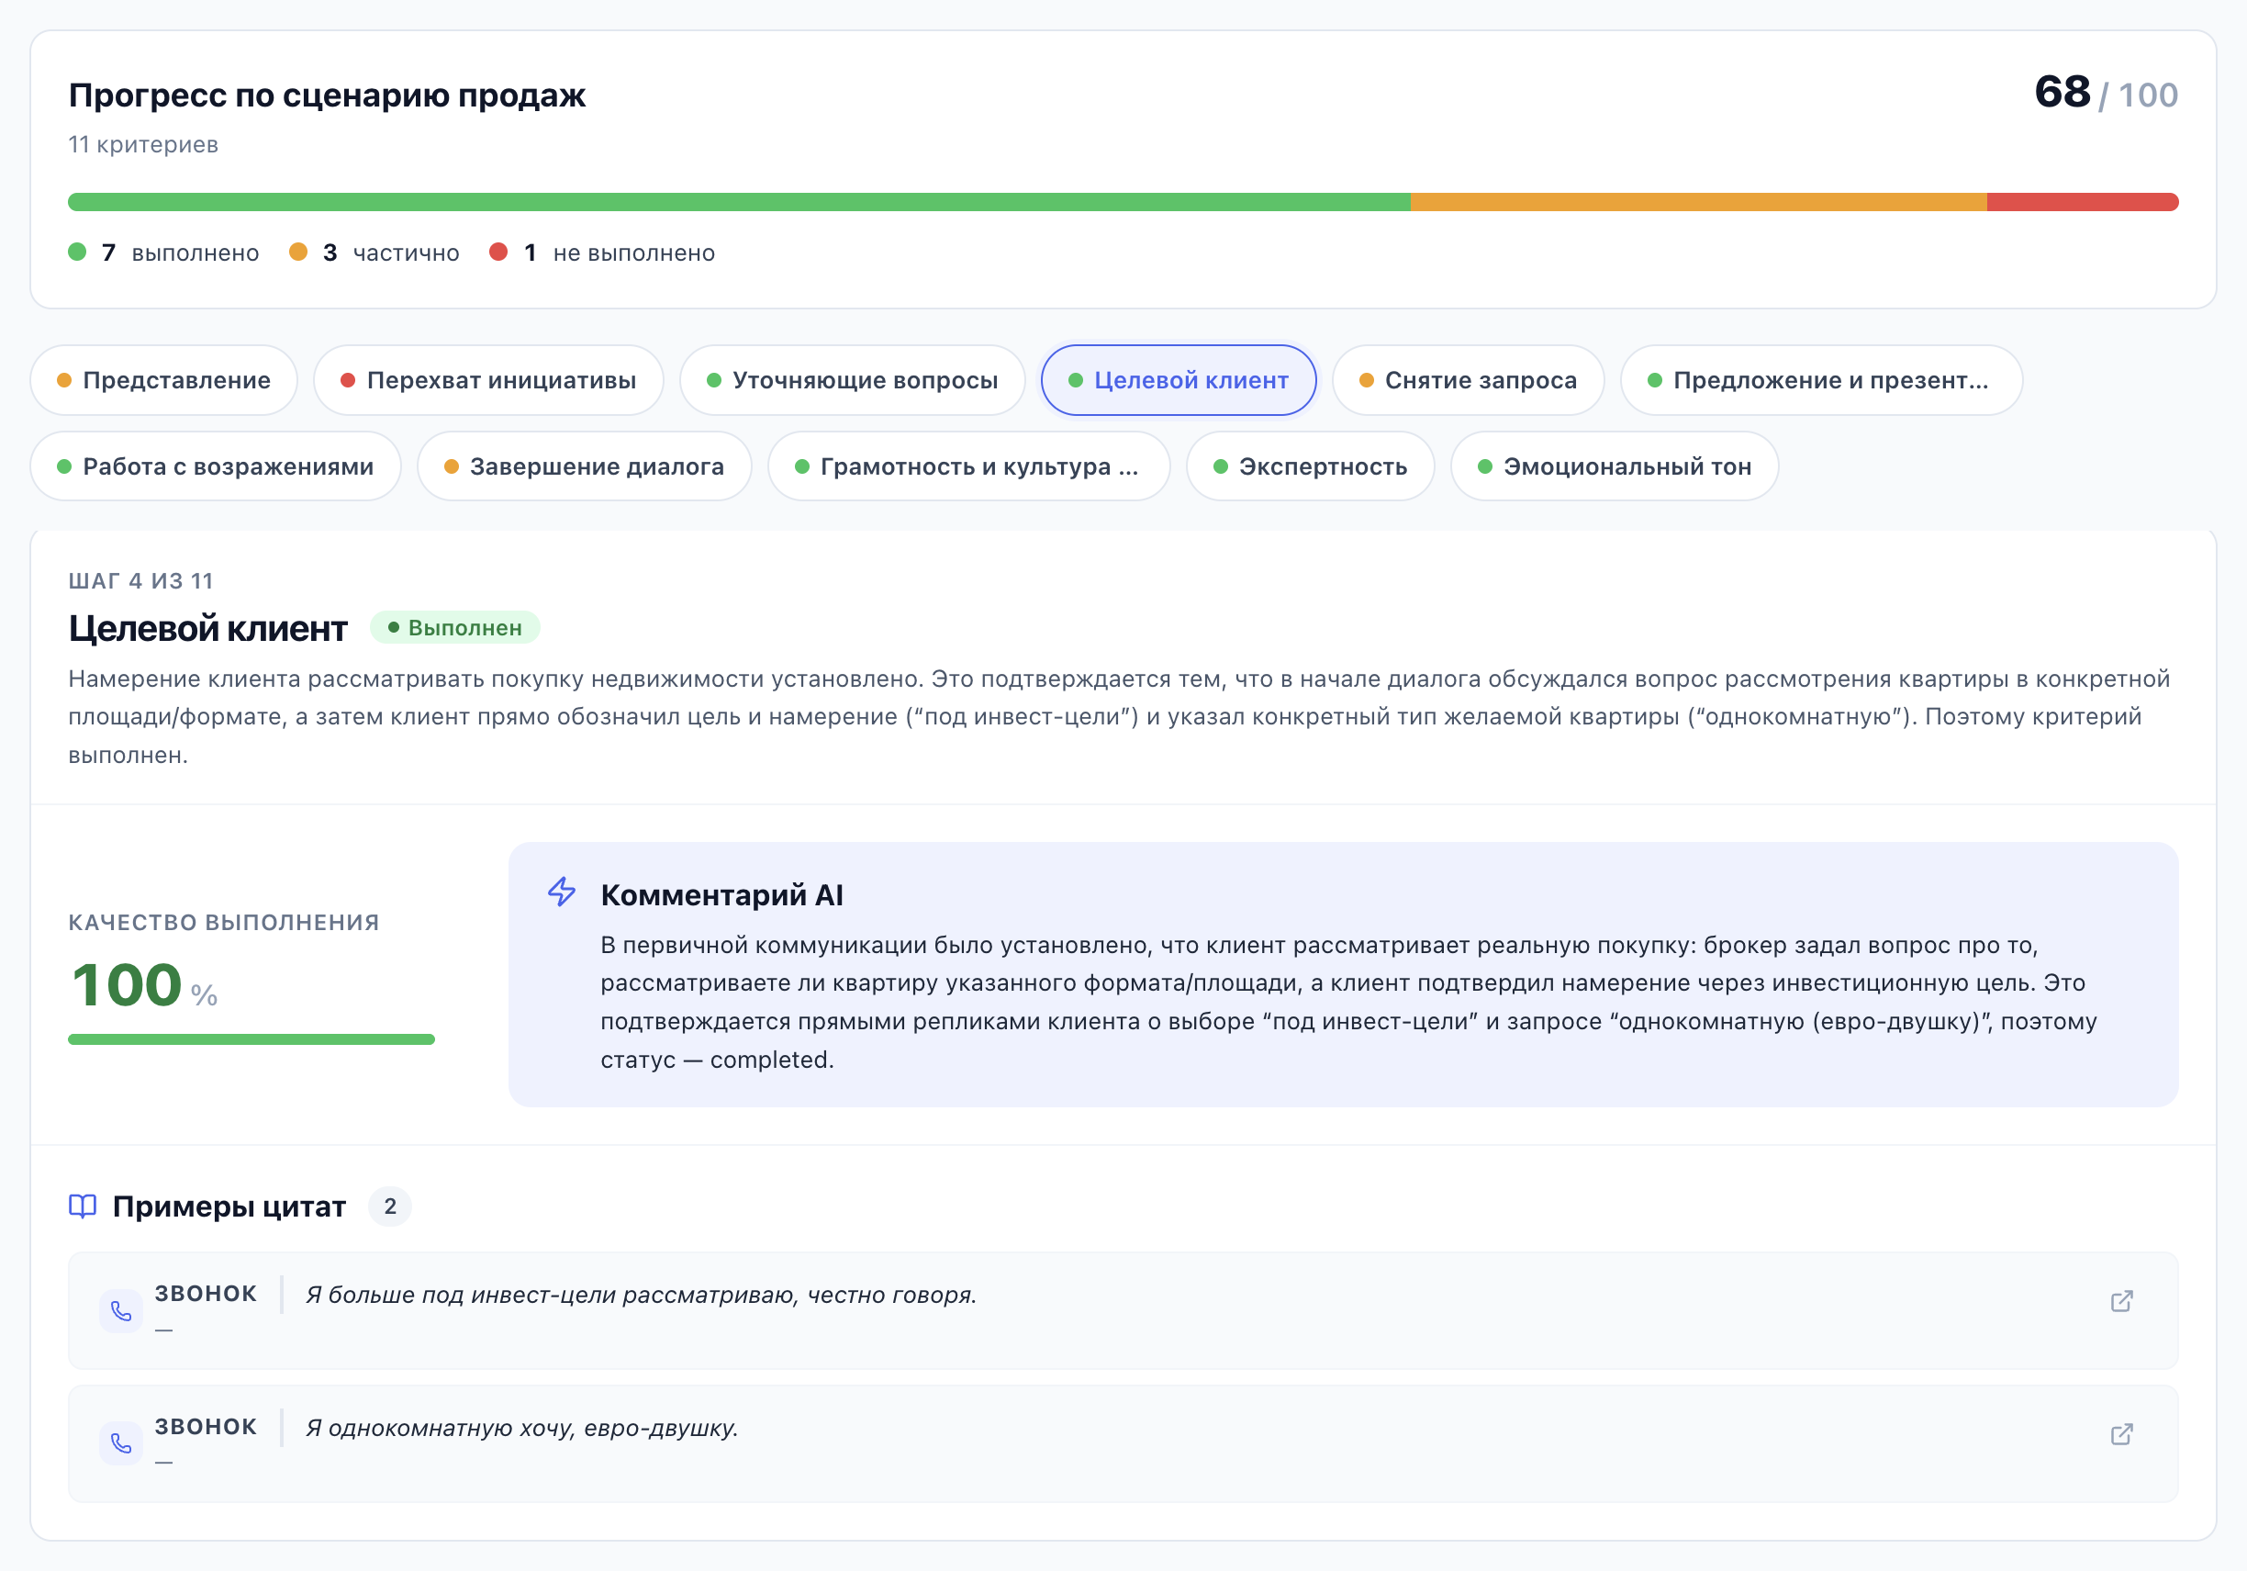Click the green 'выполнено' legend dot
Image resolution: width=2247 pixels, height=1571 pixels.
click(x=77, y=252)
